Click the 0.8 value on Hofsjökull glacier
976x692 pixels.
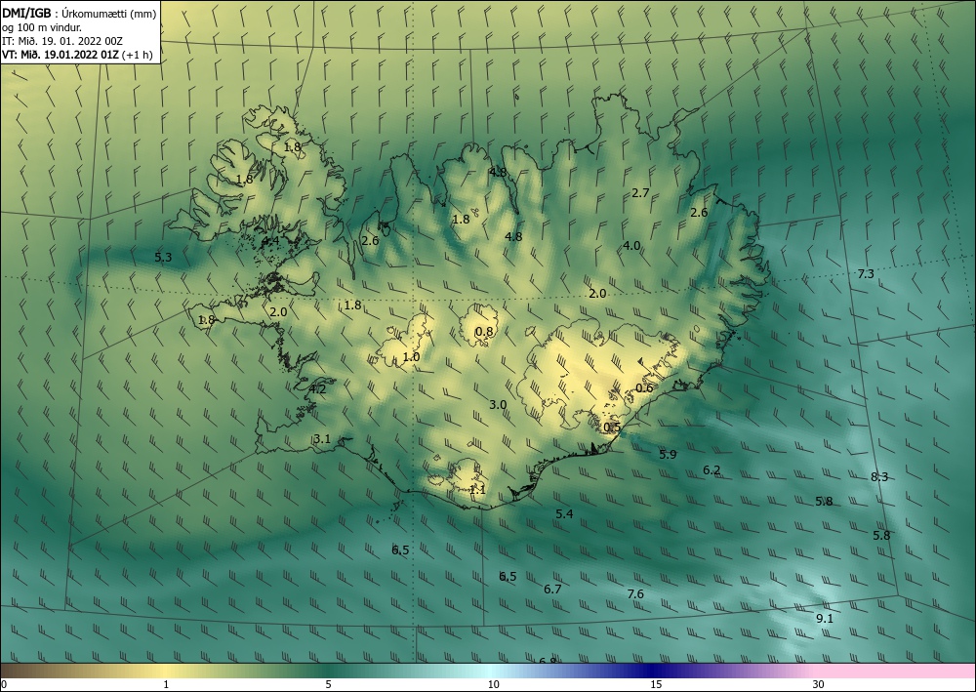click(x=484, y=332)
